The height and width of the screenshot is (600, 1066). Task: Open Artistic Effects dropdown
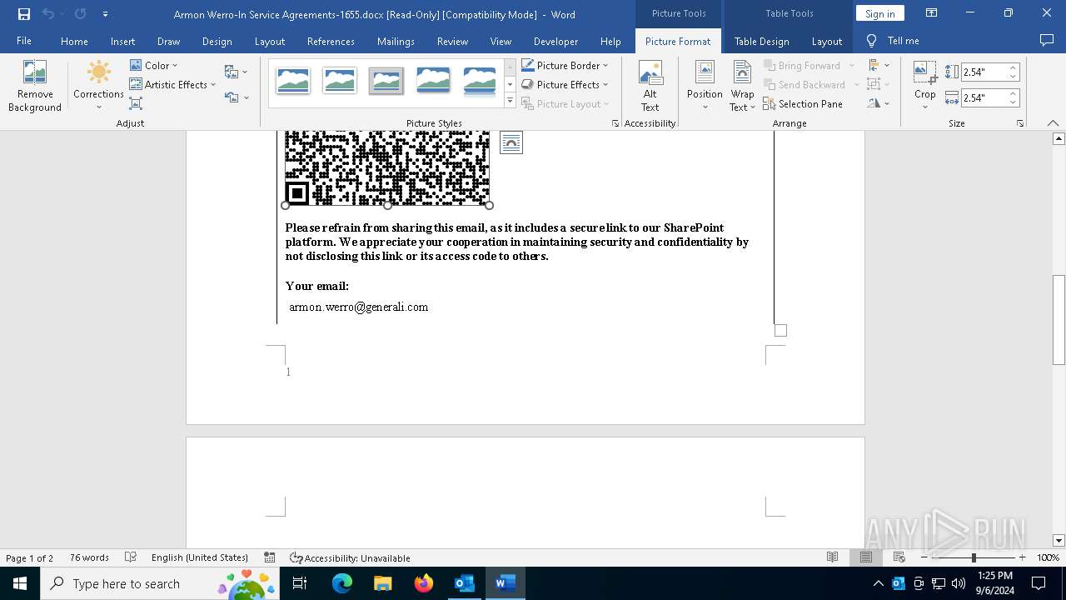(x=172, y=84)
